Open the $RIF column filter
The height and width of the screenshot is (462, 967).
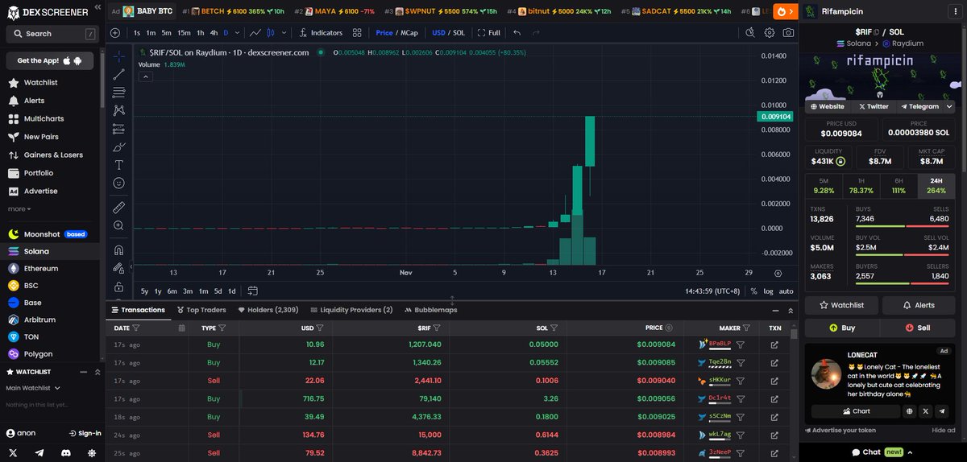(438, 328)
